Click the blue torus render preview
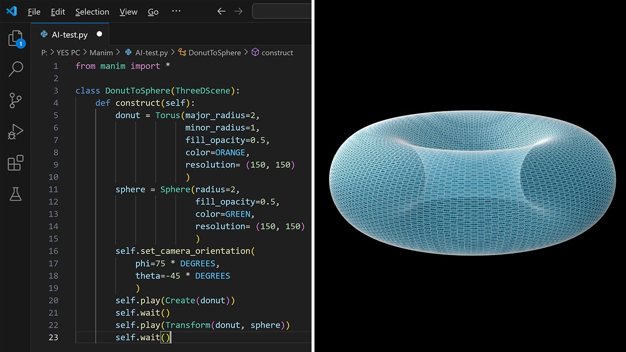626x352 pixels. click(471, 183)
